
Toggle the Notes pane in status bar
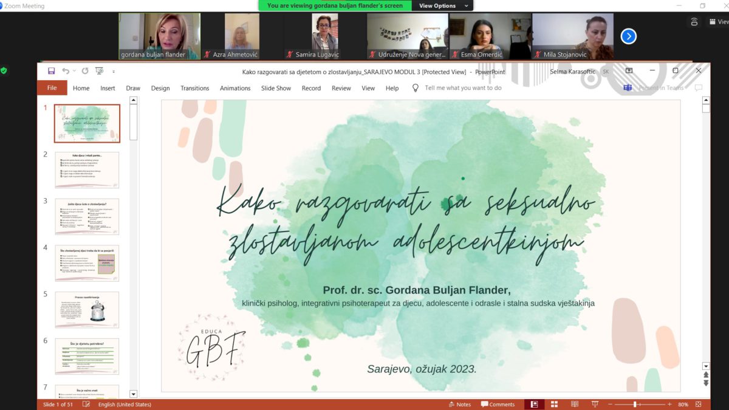click(459, 404)
